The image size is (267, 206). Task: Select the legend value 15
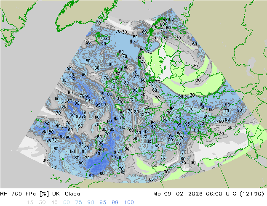point(30,203)
